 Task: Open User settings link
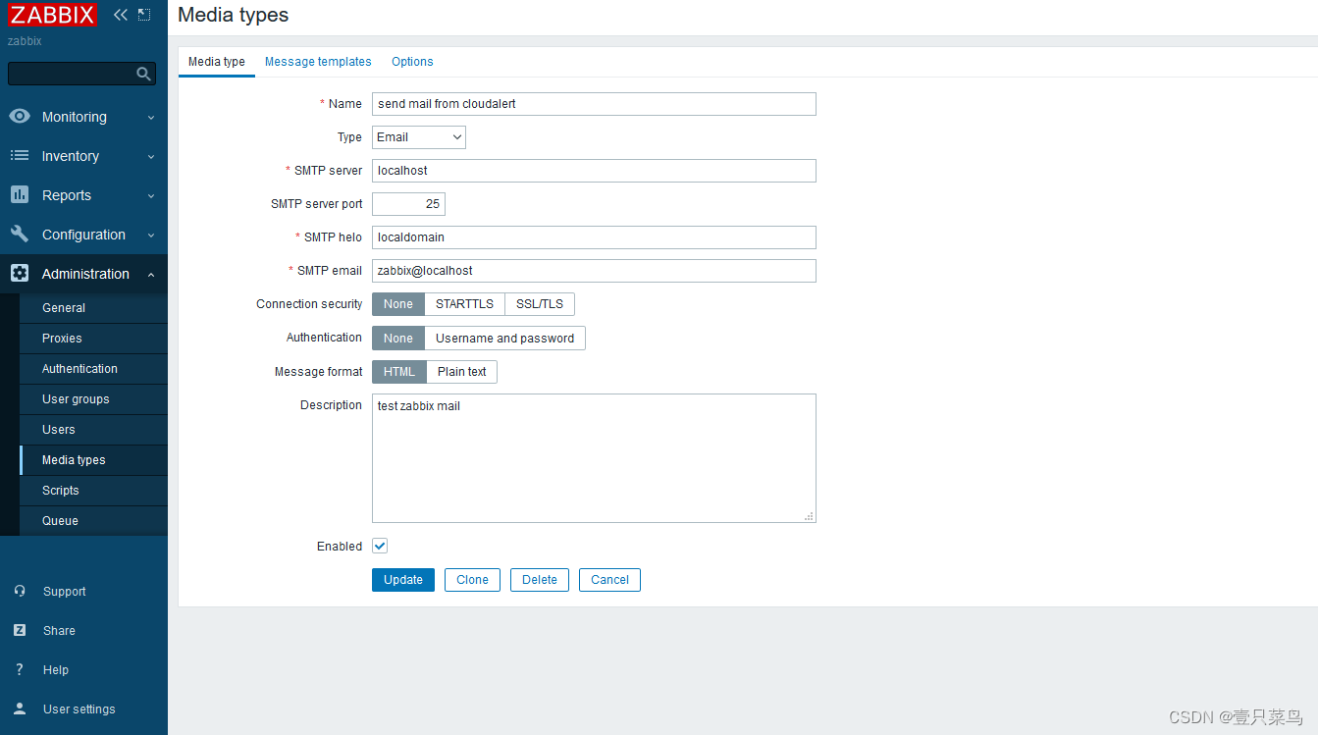(79, 709)
